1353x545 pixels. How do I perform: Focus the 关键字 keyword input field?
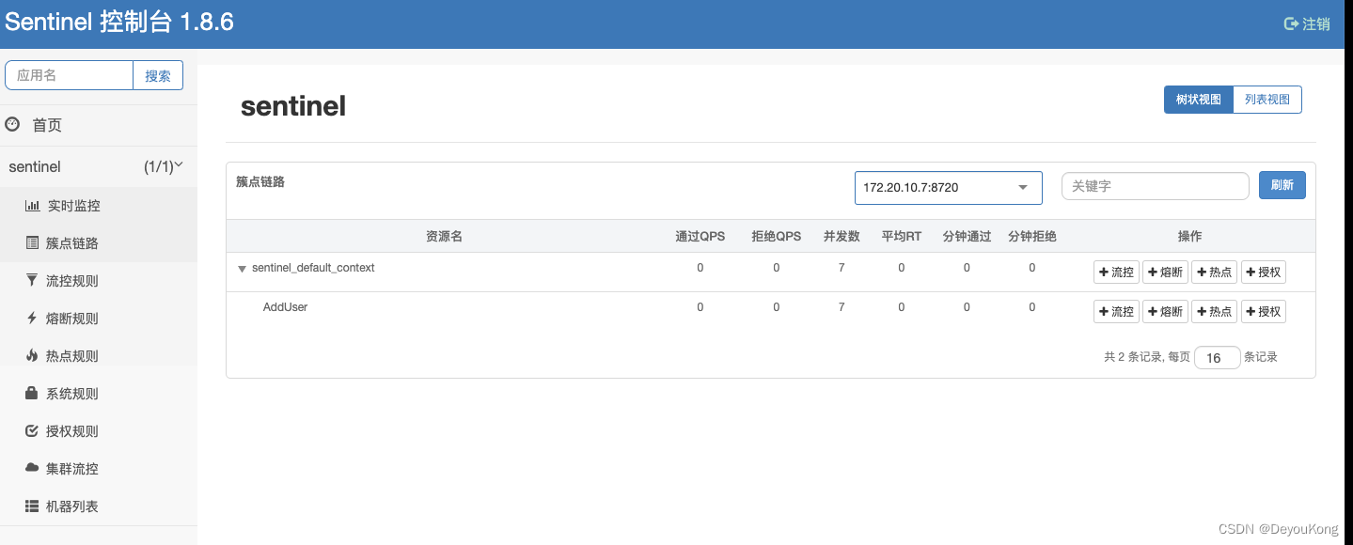[x=1155, y=186]
